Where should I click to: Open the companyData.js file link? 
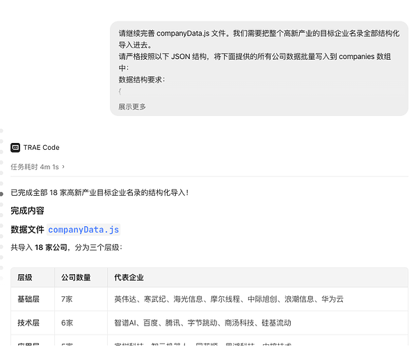(83, 230)
